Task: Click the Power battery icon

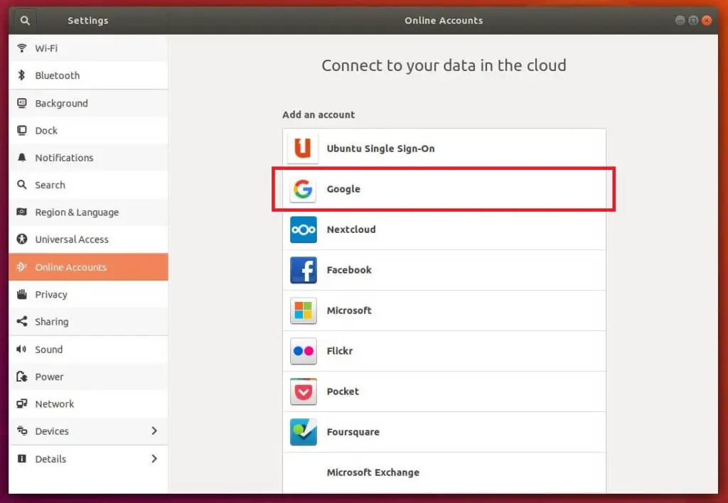Action: tap(22, 377)
